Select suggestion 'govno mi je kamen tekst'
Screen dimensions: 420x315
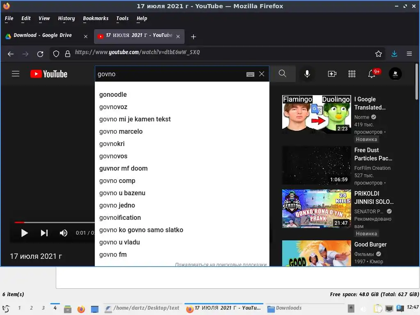click(x=182, y=119)
